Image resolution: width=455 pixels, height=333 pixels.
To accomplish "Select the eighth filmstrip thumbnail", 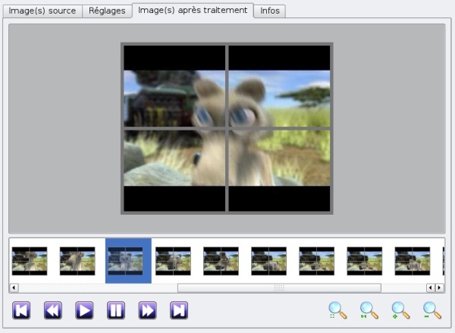I will pyautogui.click(x=365, y=261).
